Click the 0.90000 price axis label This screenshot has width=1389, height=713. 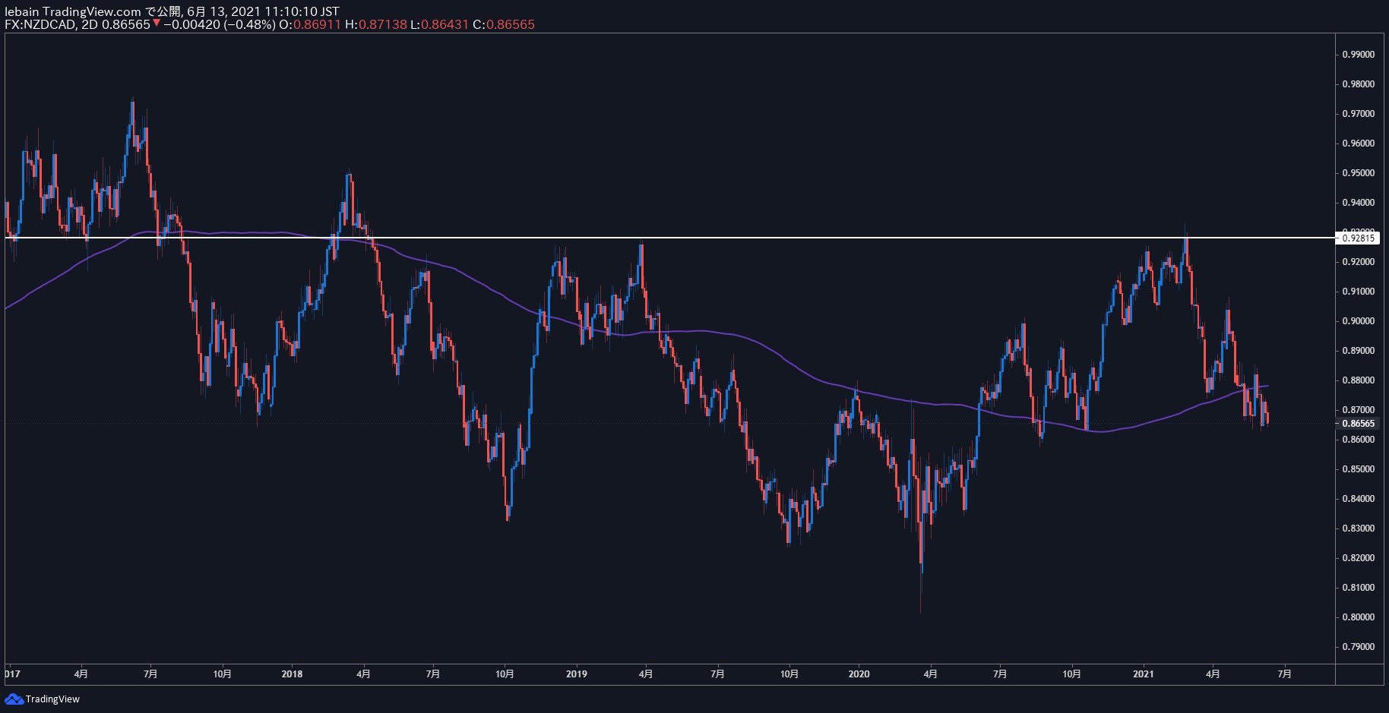click(x=1359, y=321)
